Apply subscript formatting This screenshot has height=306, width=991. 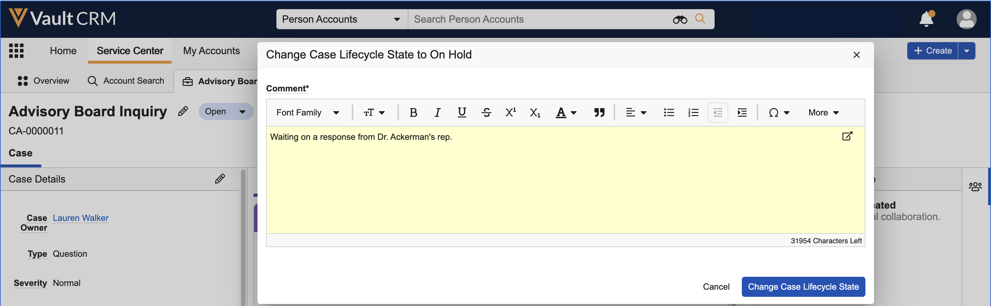535,113
